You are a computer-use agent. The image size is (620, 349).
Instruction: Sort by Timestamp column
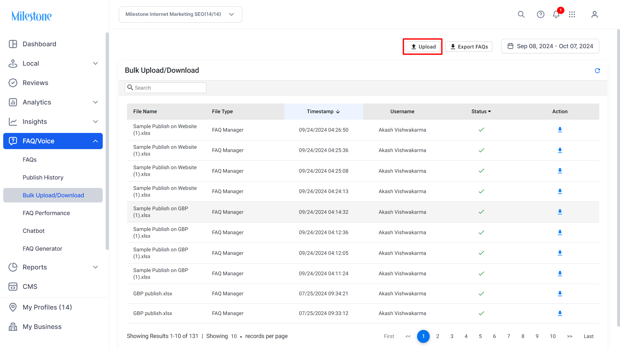pyautogui.click(x=323, y=112)
